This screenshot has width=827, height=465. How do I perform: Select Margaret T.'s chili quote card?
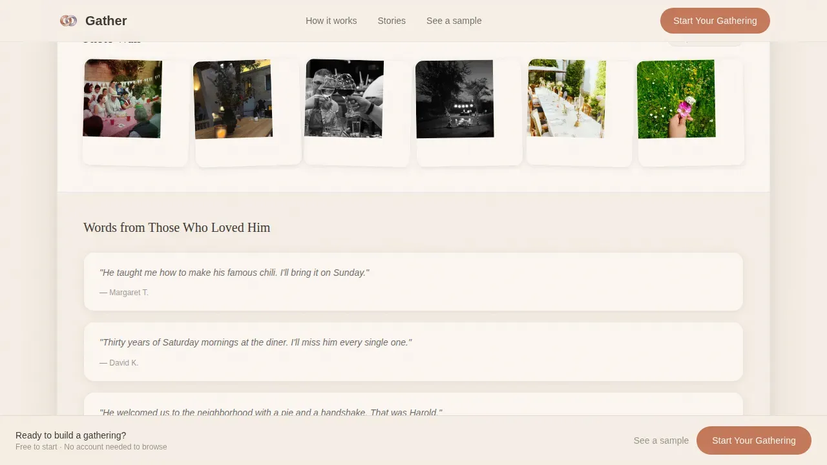tap(413, 282)
